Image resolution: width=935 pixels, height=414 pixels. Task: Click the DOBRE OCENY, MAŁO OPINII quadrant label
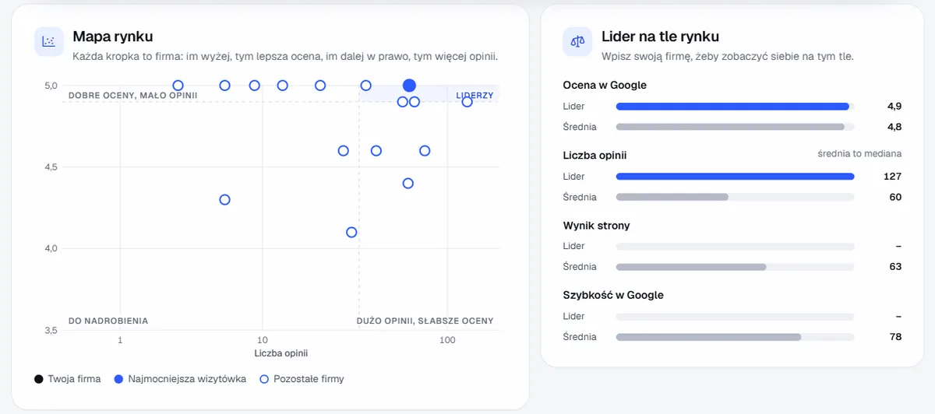[132, 95]
